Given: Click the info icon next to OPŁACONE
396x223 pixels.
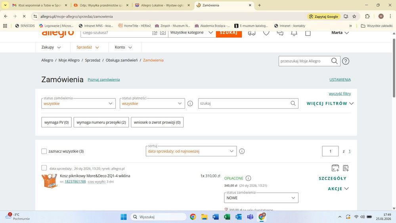Looking at the screenshot, I should pyautogui.click(x=248, y=178).
